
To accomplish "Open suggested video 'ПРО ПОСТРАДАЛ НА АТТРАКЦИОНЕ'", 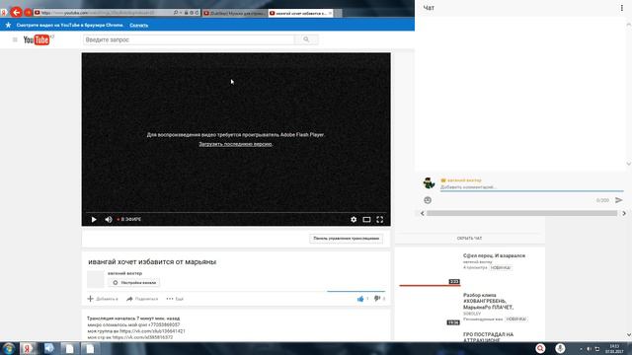I will pyautogui.click(x=488, y=337).
